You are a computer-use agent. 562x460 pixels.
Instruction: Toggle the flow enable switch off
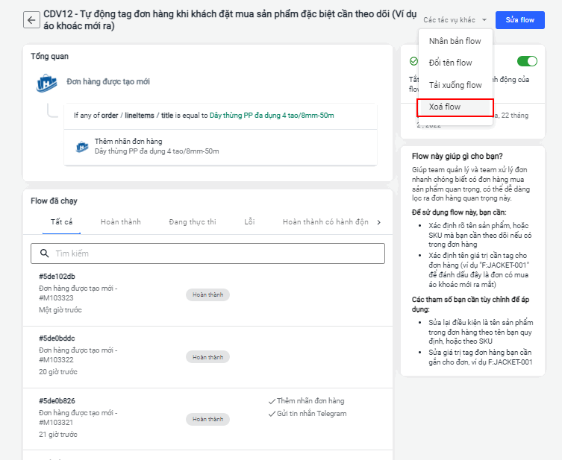[x=527, y=61]
